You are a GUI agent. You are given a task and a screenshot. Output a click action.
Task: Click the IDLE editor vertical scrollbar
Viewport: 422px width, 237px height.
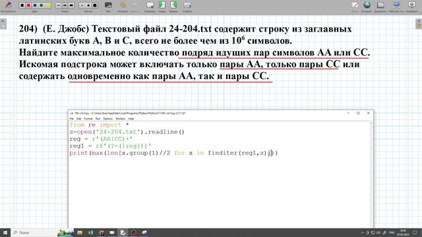pos(371,174)
